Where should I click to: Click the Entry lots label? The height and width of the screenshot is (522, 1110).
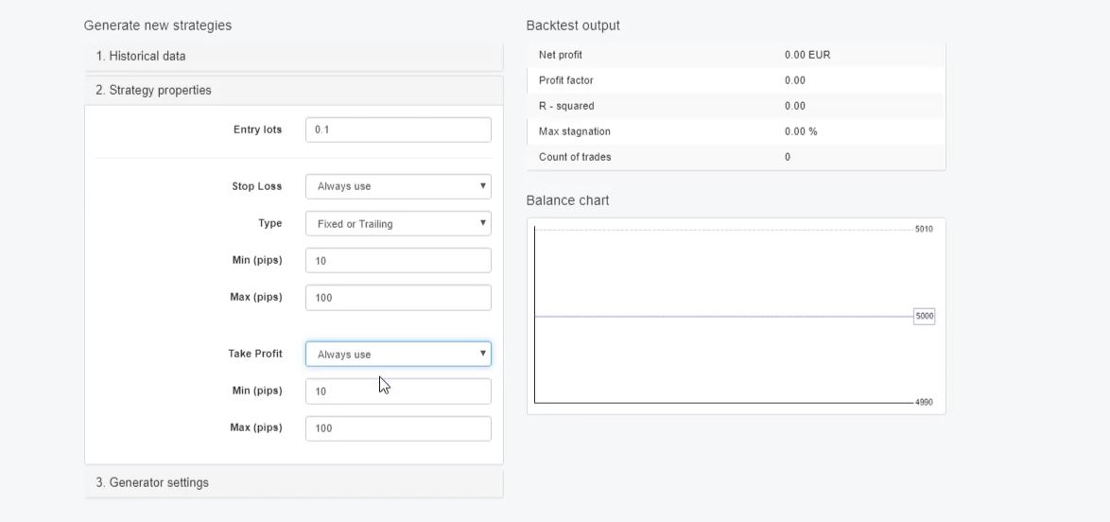[258, 130]
